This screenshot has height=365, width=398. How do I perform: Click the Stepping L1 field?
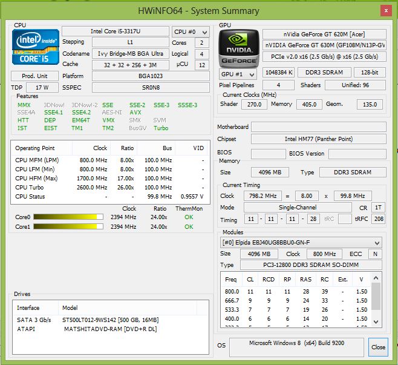click(130, 42)
